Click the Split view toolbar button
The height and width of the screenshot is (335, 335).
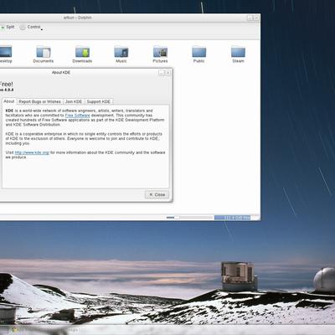click(x=8, y=27)
